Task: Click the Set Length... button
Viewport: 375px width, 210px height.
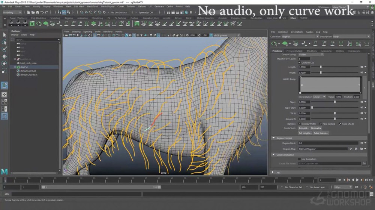Action: [305, 133]
